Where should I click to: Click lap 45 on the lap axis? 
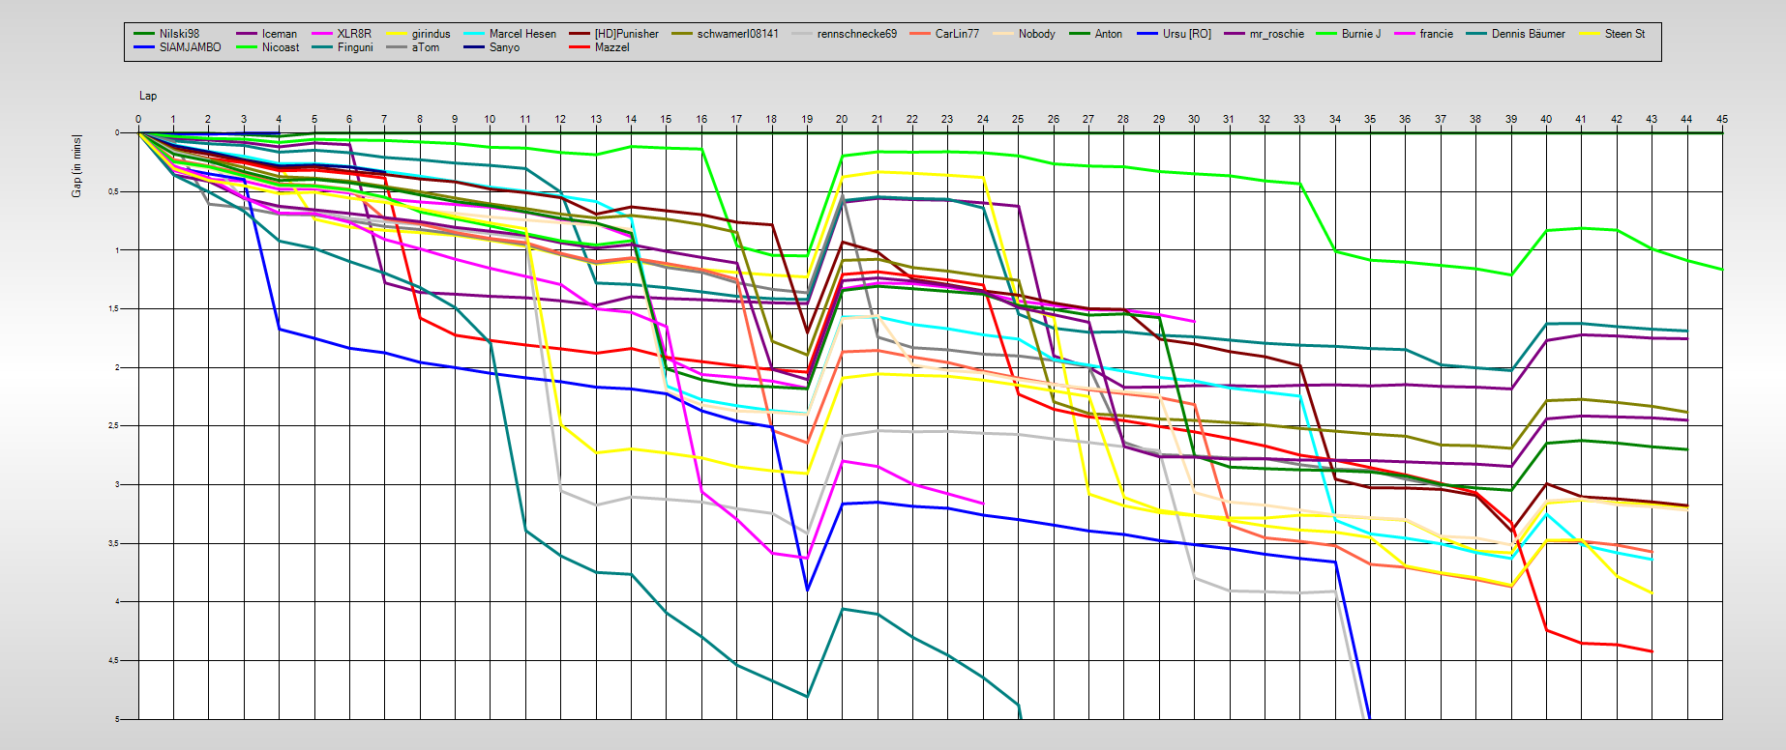pyautogui.click(x=1722, y=119)
